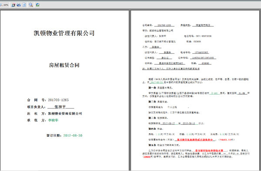Click the second page with contract details
This screenshot has height=171, width=261.
coord(195,90)
